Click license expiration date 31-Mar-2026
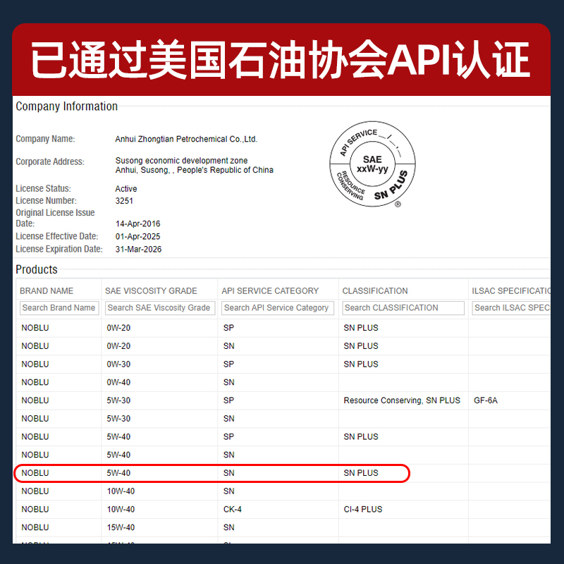Image resolution: width=564 pixels, height=564 pixels. click(x=138, y=250)
